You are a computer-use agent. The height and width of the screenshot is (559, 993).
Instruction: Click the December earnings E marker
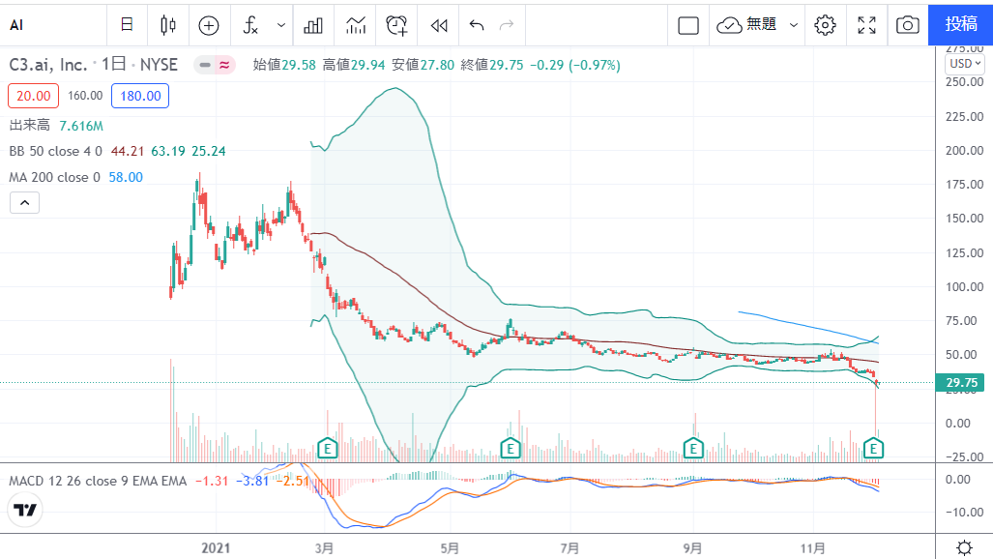point(873,449)
